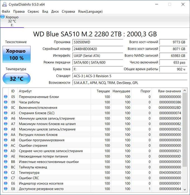Click total NAND writes value 65983 GB

click(x=173, y=56)
